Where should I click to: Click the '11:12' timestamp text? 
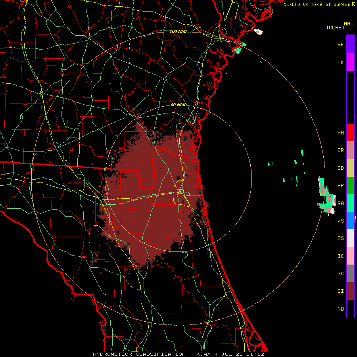(x=255, y=354)
